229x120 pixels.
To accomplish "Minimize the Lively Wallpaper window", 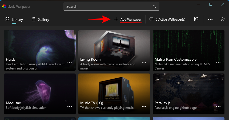I will pos(198,4).
